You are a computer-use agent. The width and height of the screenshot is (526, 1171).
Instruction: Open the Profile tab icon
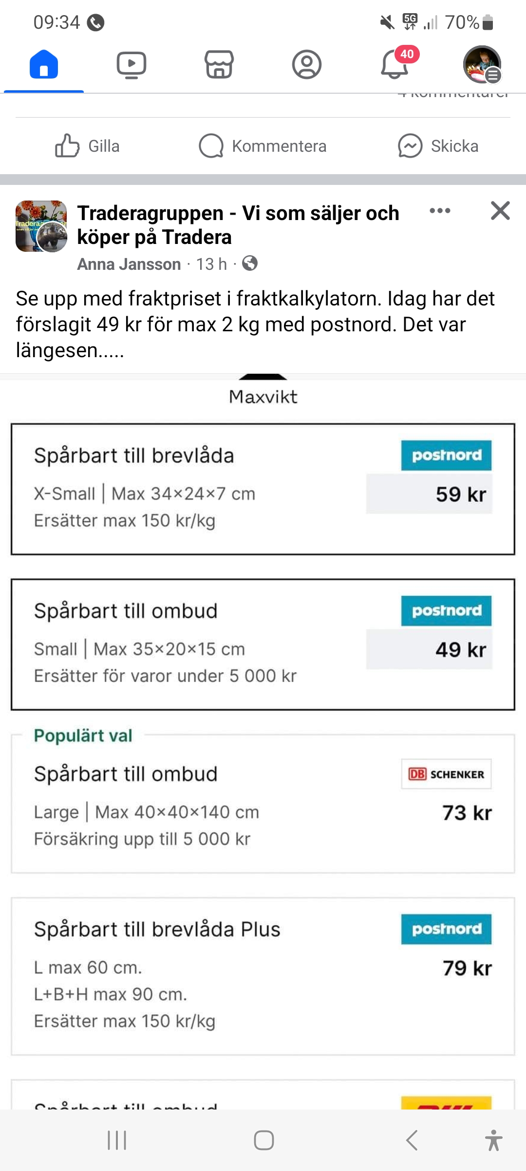[x=307, y=64]
